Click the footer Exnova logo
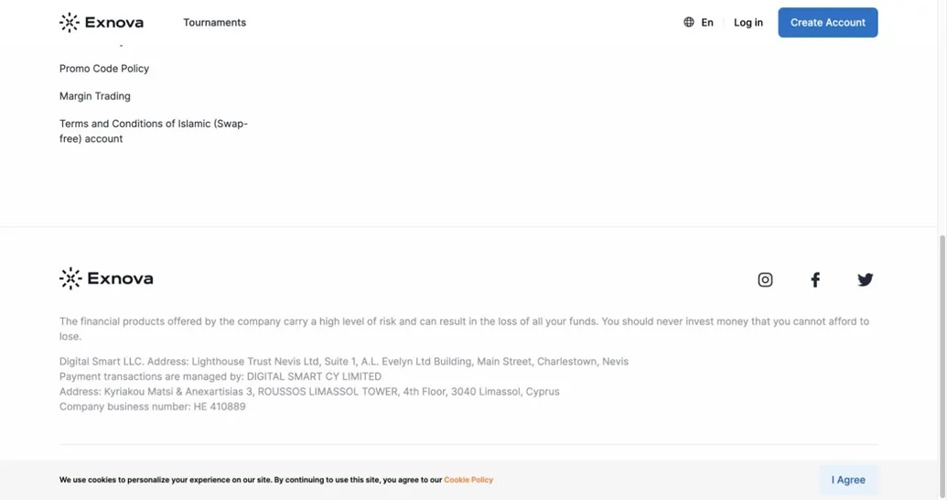The image size is (947, 500). 106,278
